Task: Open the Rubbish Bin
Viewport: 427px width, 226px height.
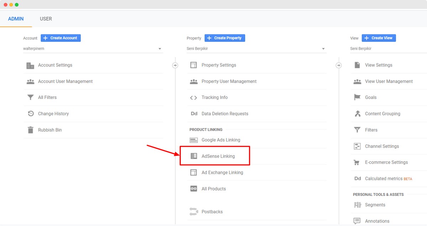Action: 50,130
